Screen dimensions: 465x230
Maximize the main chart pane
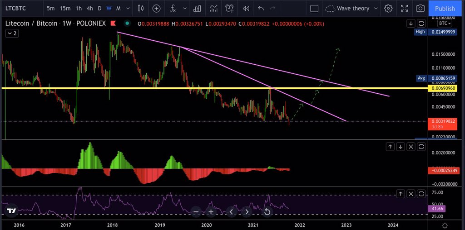click(x=421, y=24)
